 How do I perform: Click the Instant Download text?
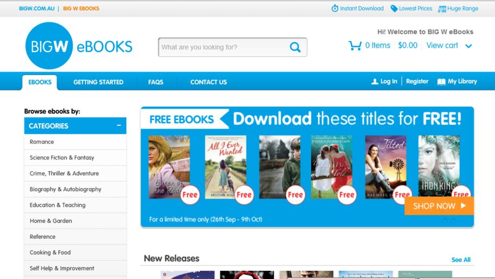point(362,9)
